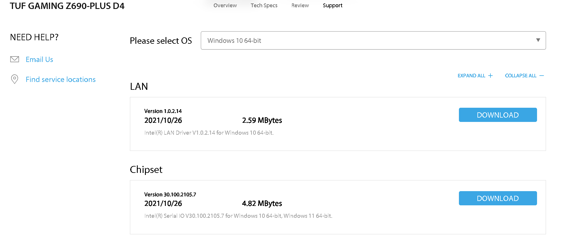Download the Chipset driver version 30.100.2105.7

point(498,198)
